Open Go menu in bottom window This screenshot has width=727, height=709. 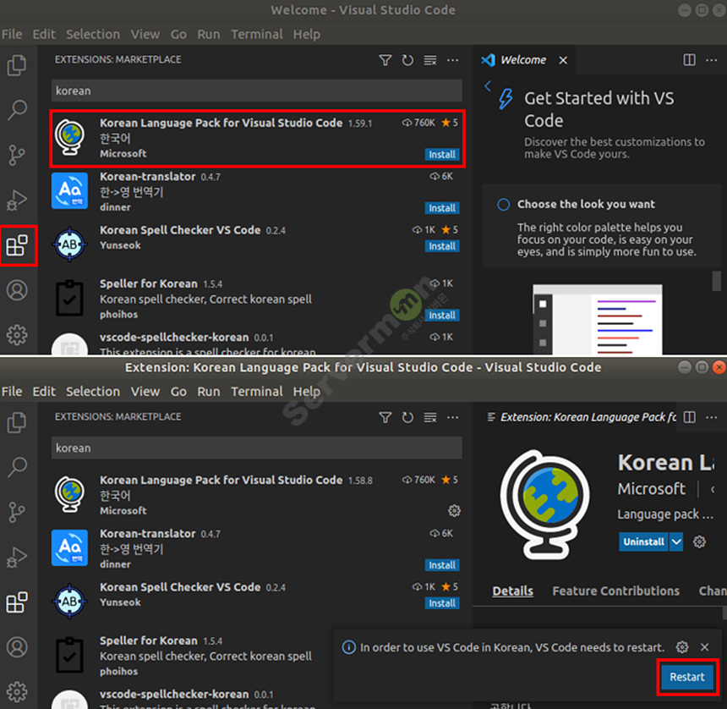(178, 392)
